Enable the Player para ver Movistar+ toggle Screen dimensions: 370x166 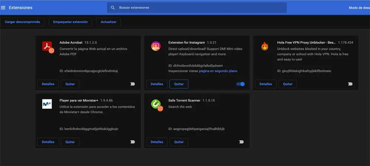(132, 142)
